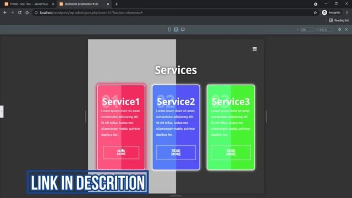Grab the bottom preview resize handle
352x198 pixels.
[176, 196]
